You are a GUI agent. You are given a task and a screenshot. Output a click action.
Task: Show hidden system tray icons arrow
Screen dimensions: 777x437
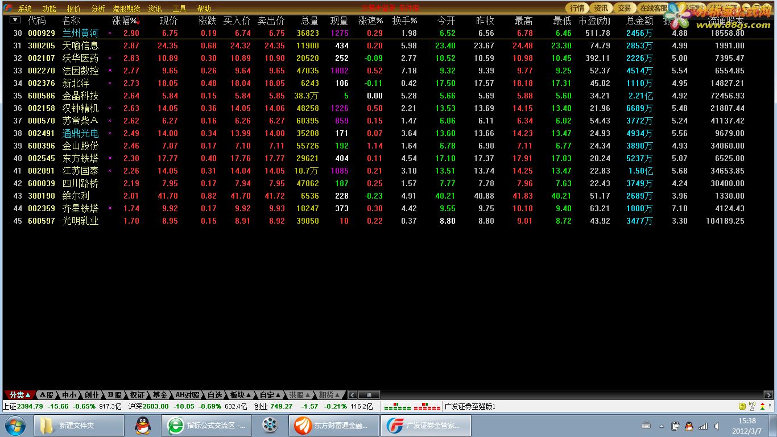(662, 426)
